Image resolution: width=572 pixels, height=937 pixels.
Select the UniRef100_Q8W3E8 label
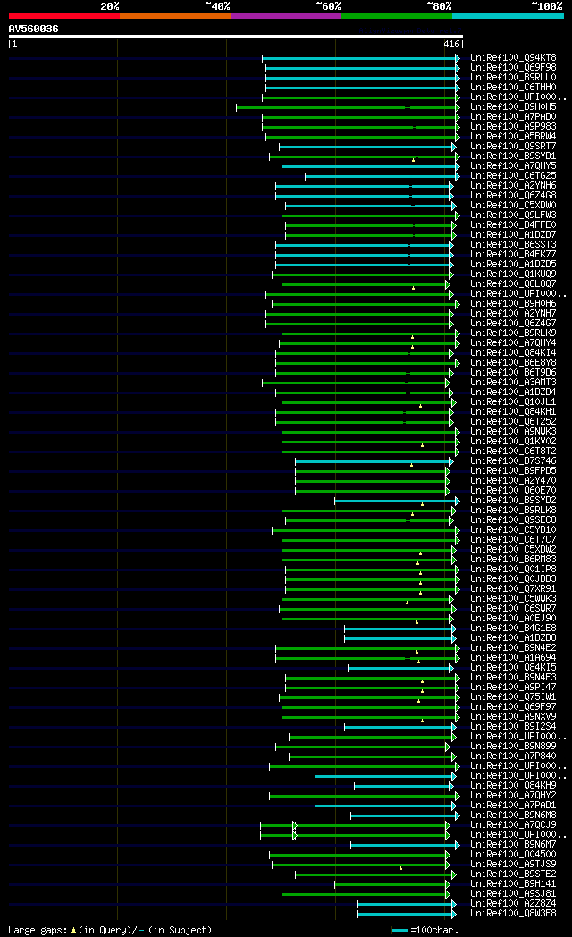(513, 914)
